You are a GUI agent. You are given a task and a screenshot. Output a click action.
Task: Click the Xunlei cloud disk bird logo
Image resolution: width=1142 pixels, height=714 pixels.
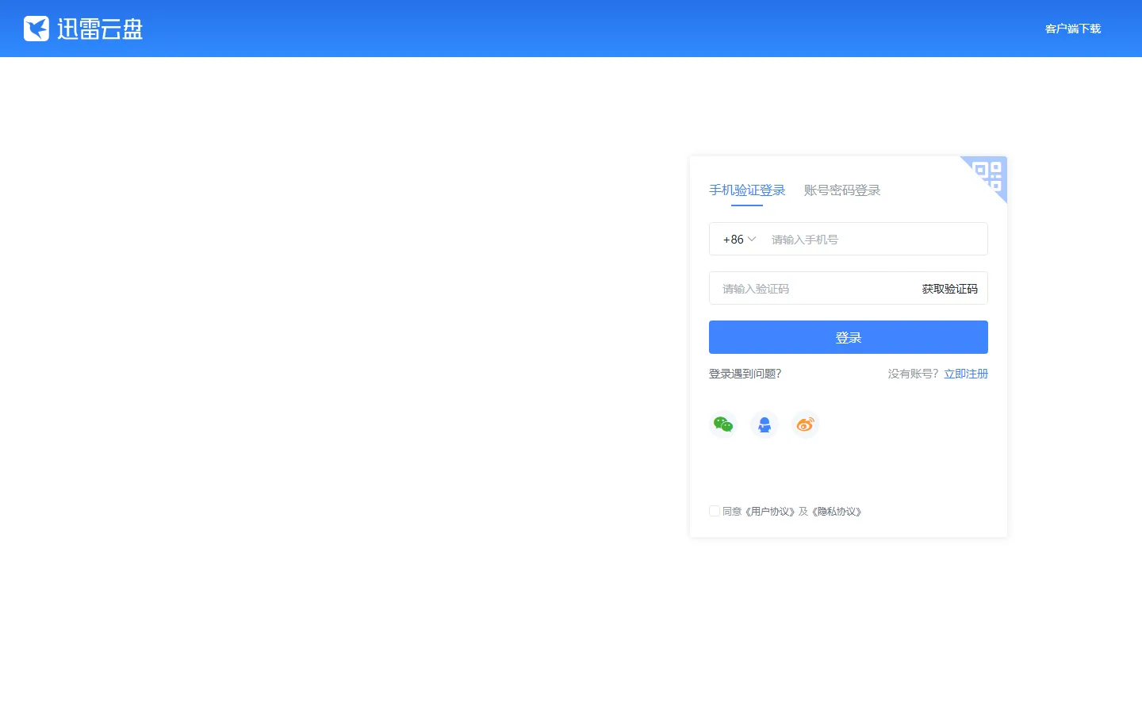tap(36, 29)
